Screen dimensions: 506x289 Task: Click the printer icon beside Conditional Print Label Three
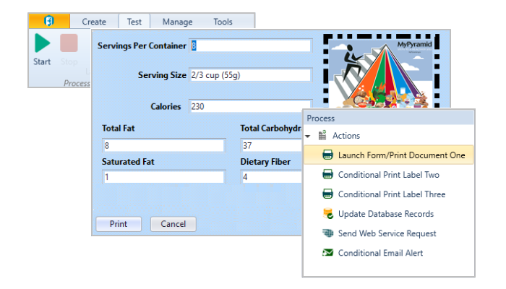coord(327,194)
